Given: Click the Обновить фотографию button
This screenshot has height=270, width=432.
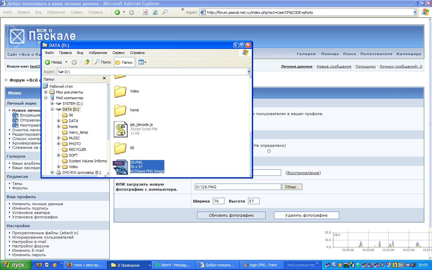Looking at the screenshot, I should [x=231, y=215].
